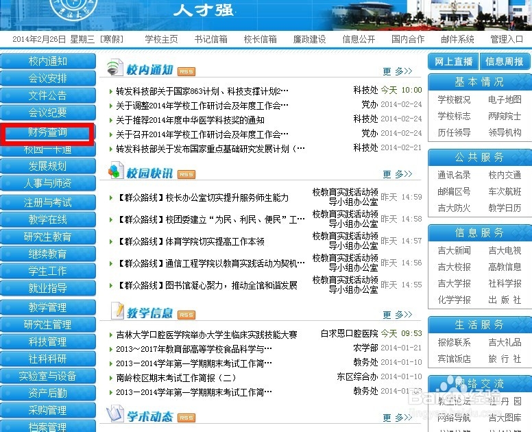This screenshot has height=432, width=532.
Task: Click 更多>> for 学术动态 section
Action: pyautogui.click(x=398, y=418)
